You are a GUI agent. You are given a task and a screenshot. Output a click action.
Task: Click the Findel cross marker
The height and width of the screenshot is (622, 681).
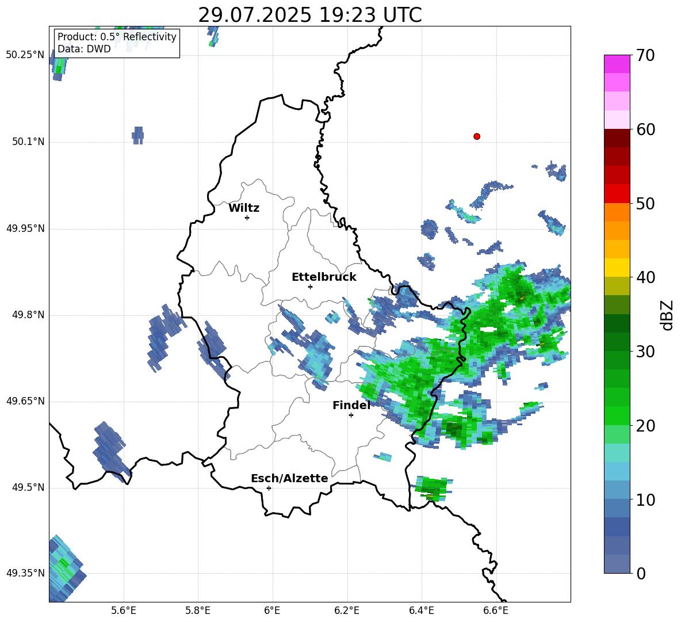351,415
